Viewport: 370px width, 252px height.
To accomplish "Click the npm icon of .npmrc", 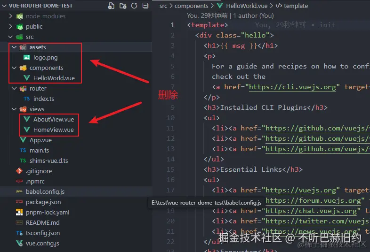I will tap(19, 182).
